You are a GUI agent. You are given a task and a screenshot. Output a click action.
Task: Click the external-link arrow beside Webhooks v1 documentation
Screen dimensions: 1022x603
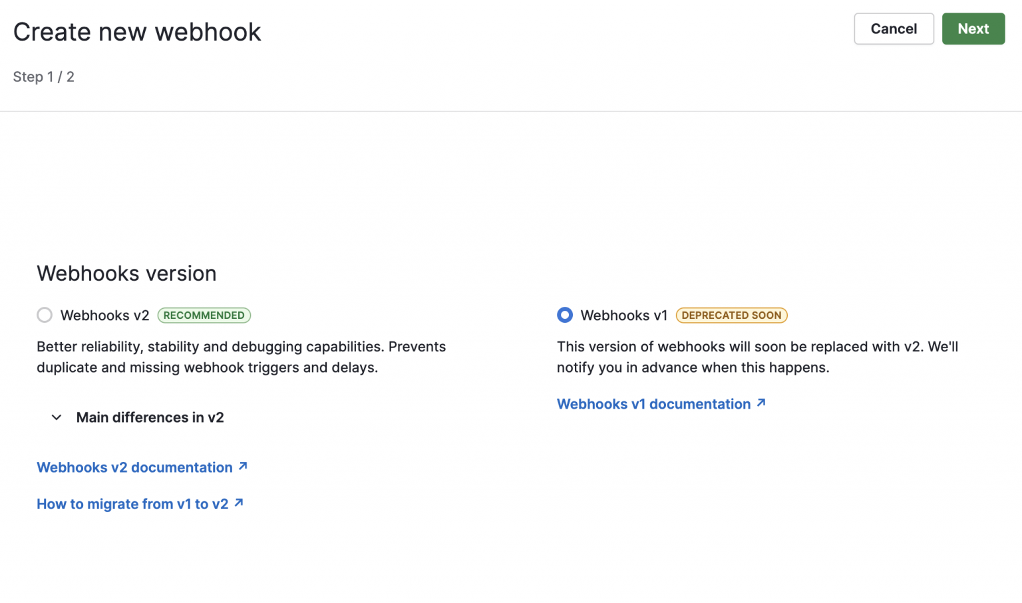(761, 403)
